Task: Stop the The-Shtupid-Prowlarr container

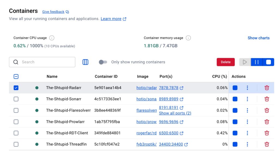Action: [235, 122]
